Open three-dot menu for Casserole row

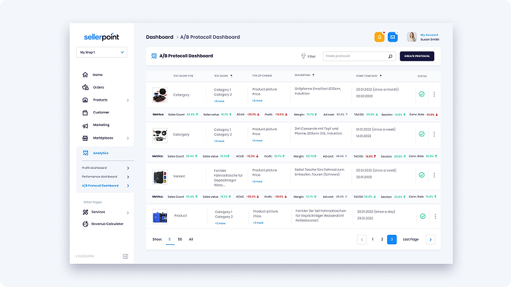[434, 134]
